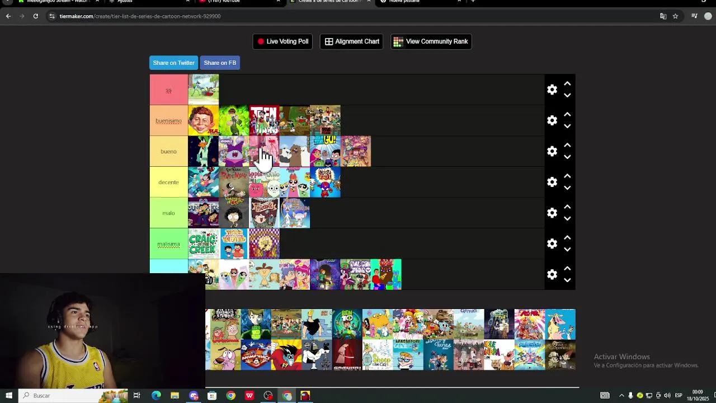Launch Microsoft Edge from the taskbar
The width and height of the screenshot is (716, 403).
pos(156,396)
